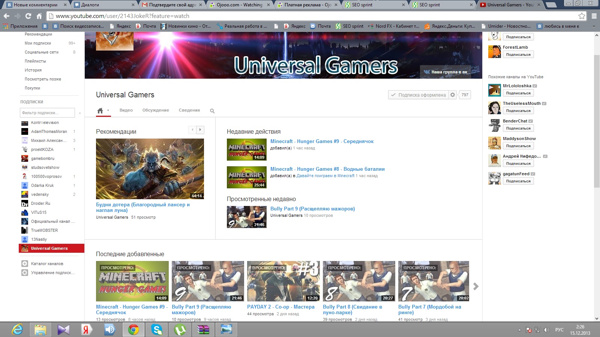The image size is (600, 337).
Task: Open File Explorer folder in taskbar
Action: click(x=40, y=330)
